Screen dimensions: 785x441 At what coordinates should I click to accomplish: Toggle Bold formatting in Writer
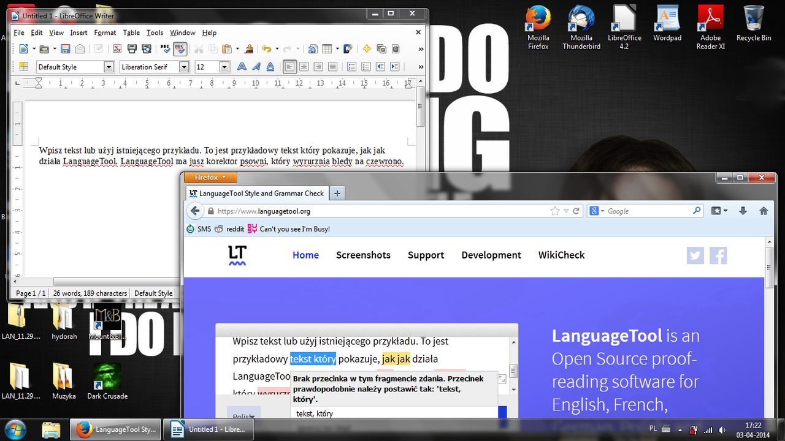click(242, 67)
